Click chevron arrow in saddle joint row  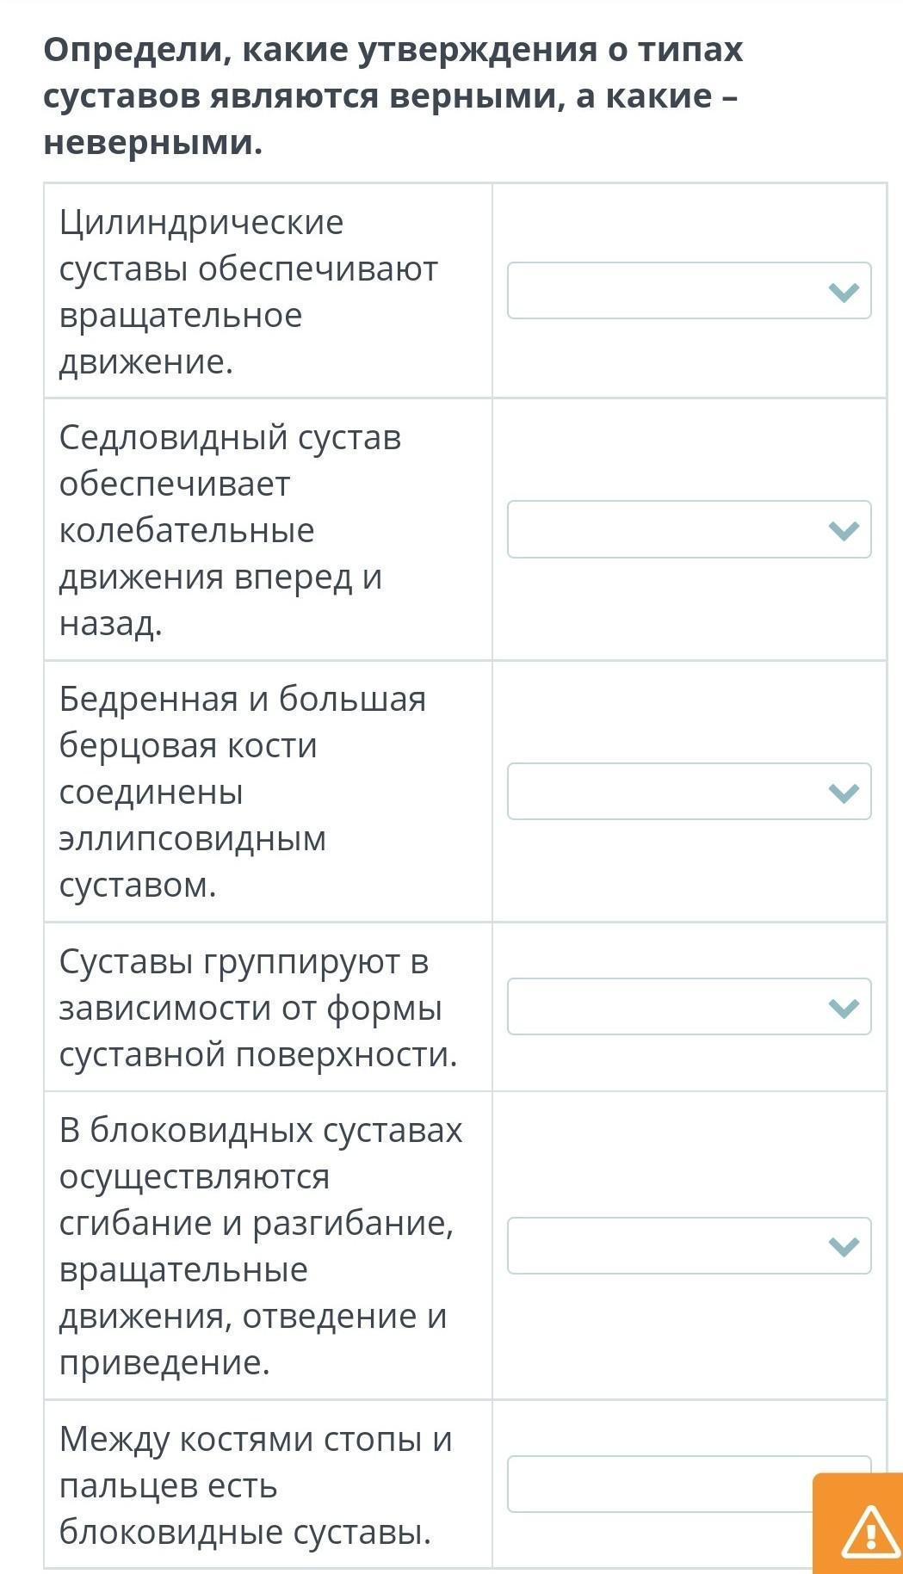click(x=844, y=530)
